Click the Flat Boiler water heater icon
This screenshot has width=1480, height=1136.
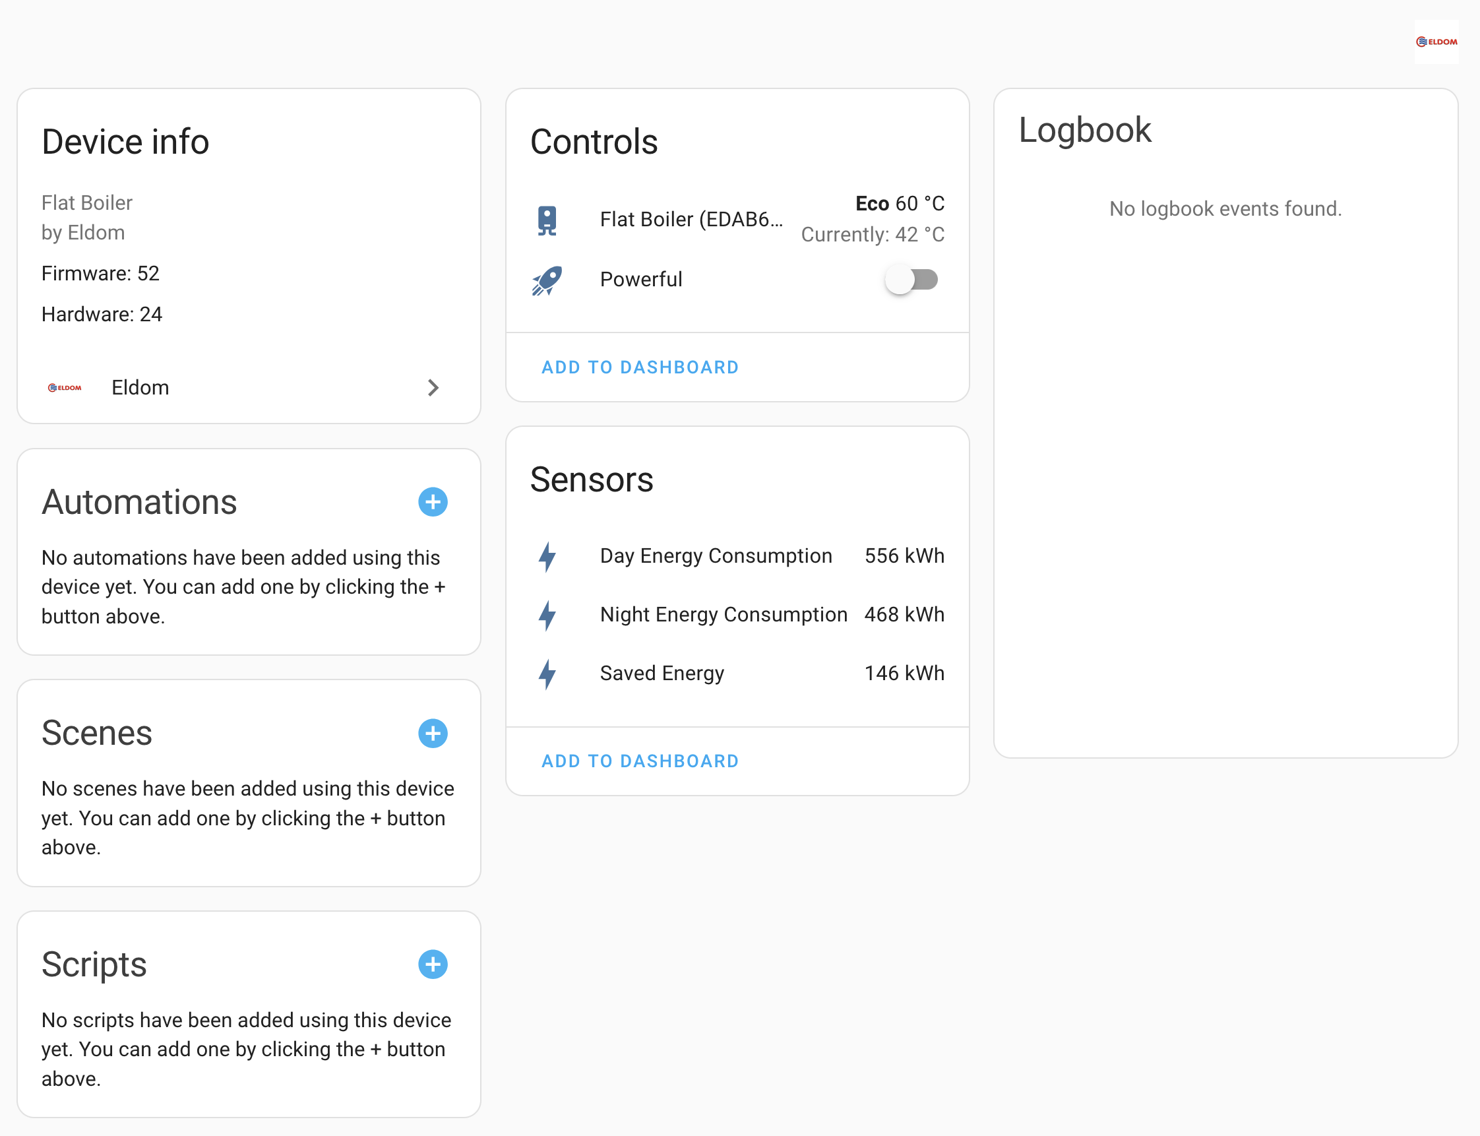click(x=546, y=220)
